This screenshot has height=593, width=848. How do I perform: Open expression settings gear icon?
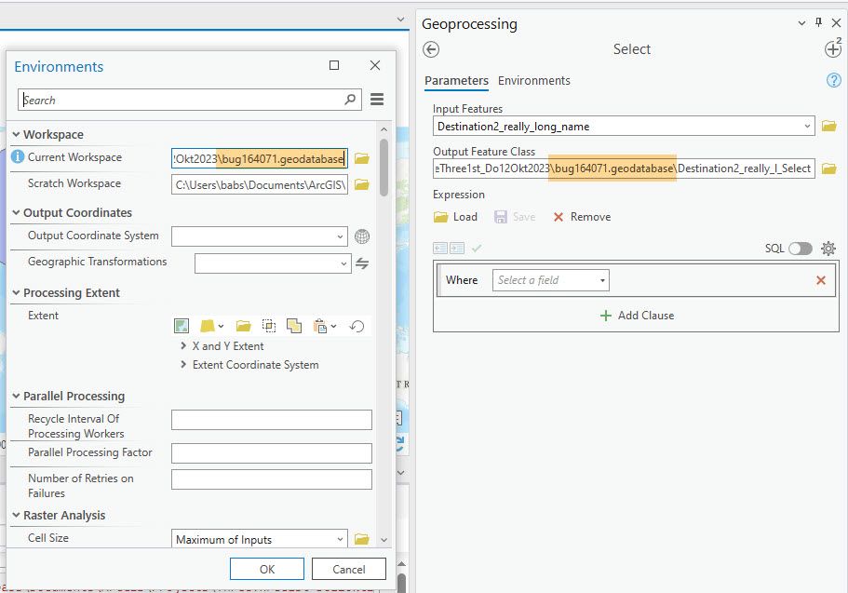pyautogui.click(x=828, y=249)
